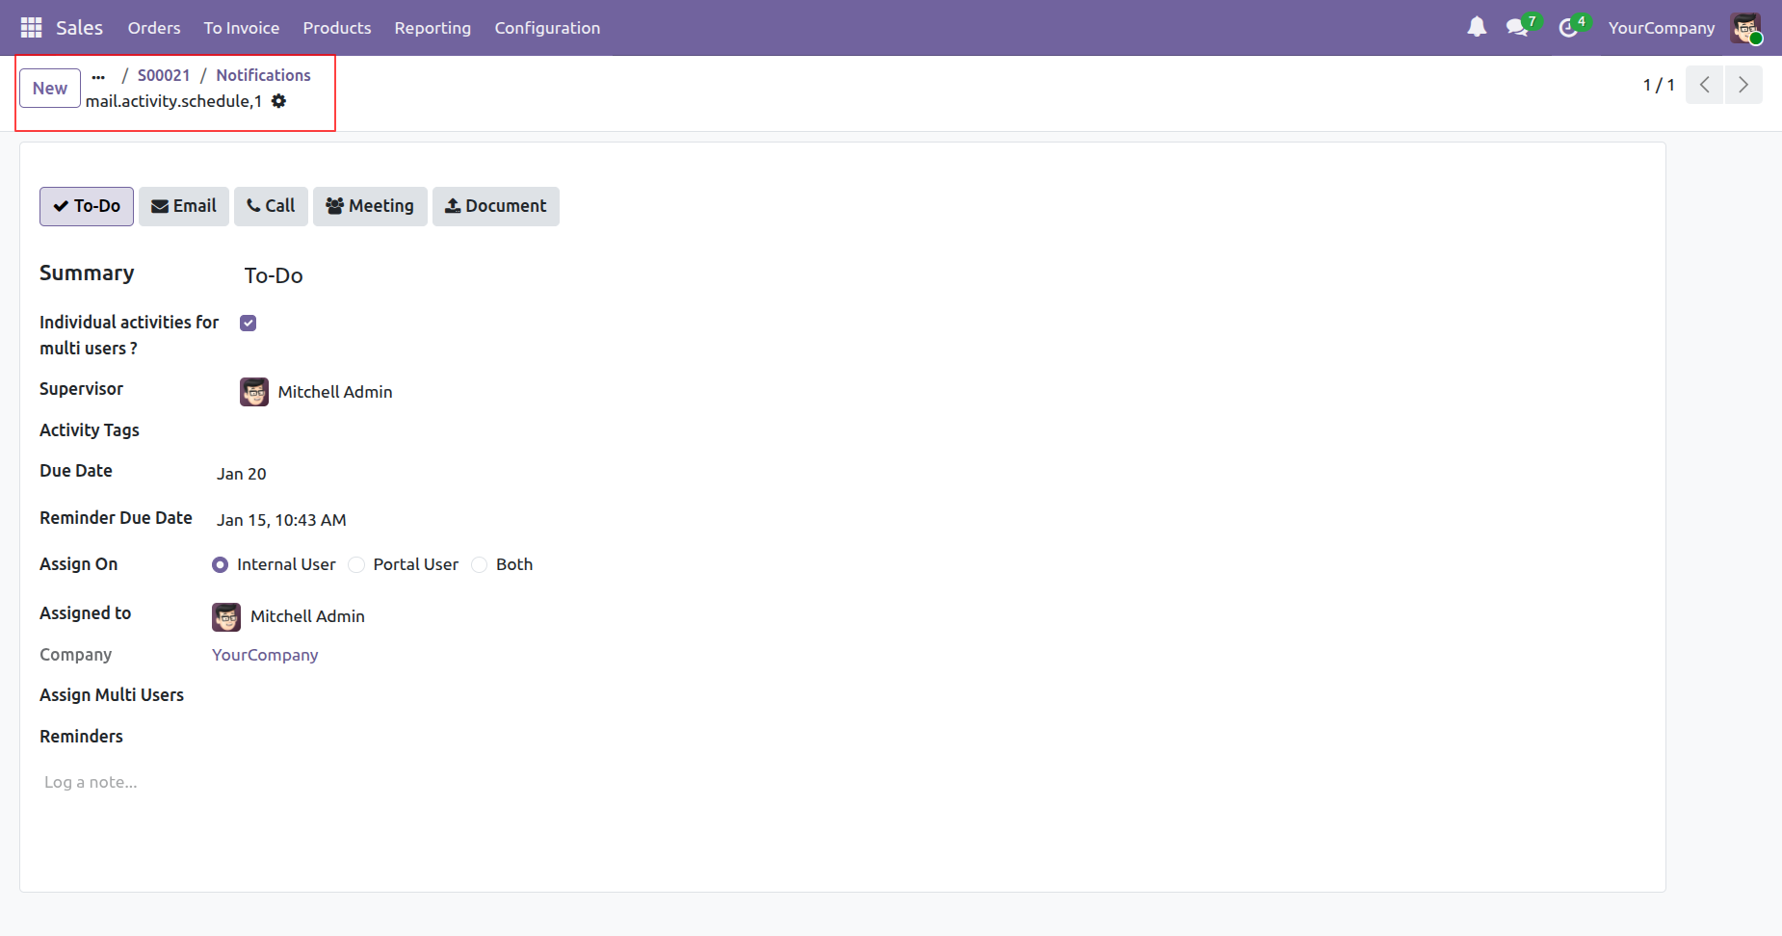Click the notification bell icon
The height and width of the screenshot is (936, 1782).
click(x=1477, y=27)
